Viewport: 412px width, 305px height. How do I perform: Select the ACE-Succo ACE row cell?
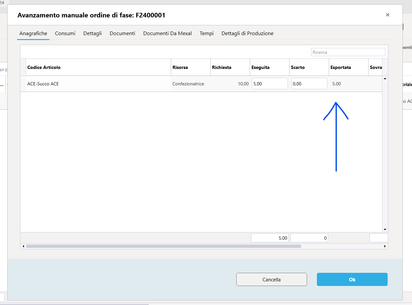point(98,84)
